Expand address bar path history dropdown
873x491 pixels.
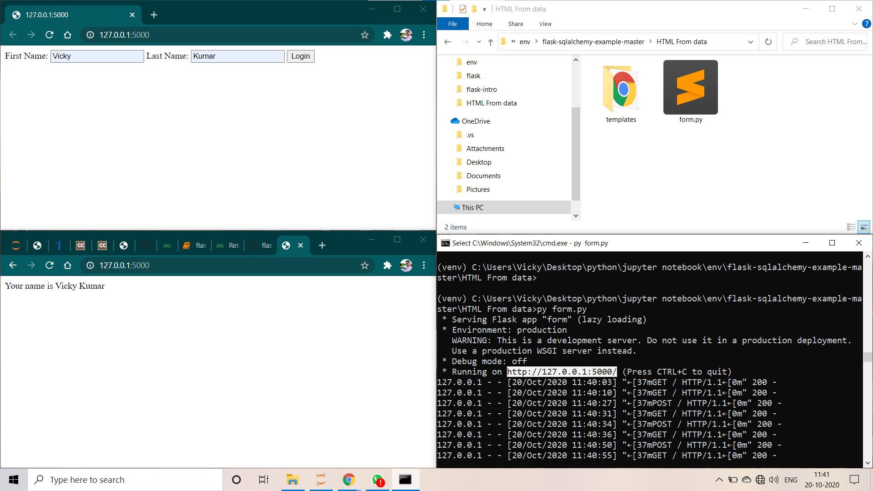750,42
